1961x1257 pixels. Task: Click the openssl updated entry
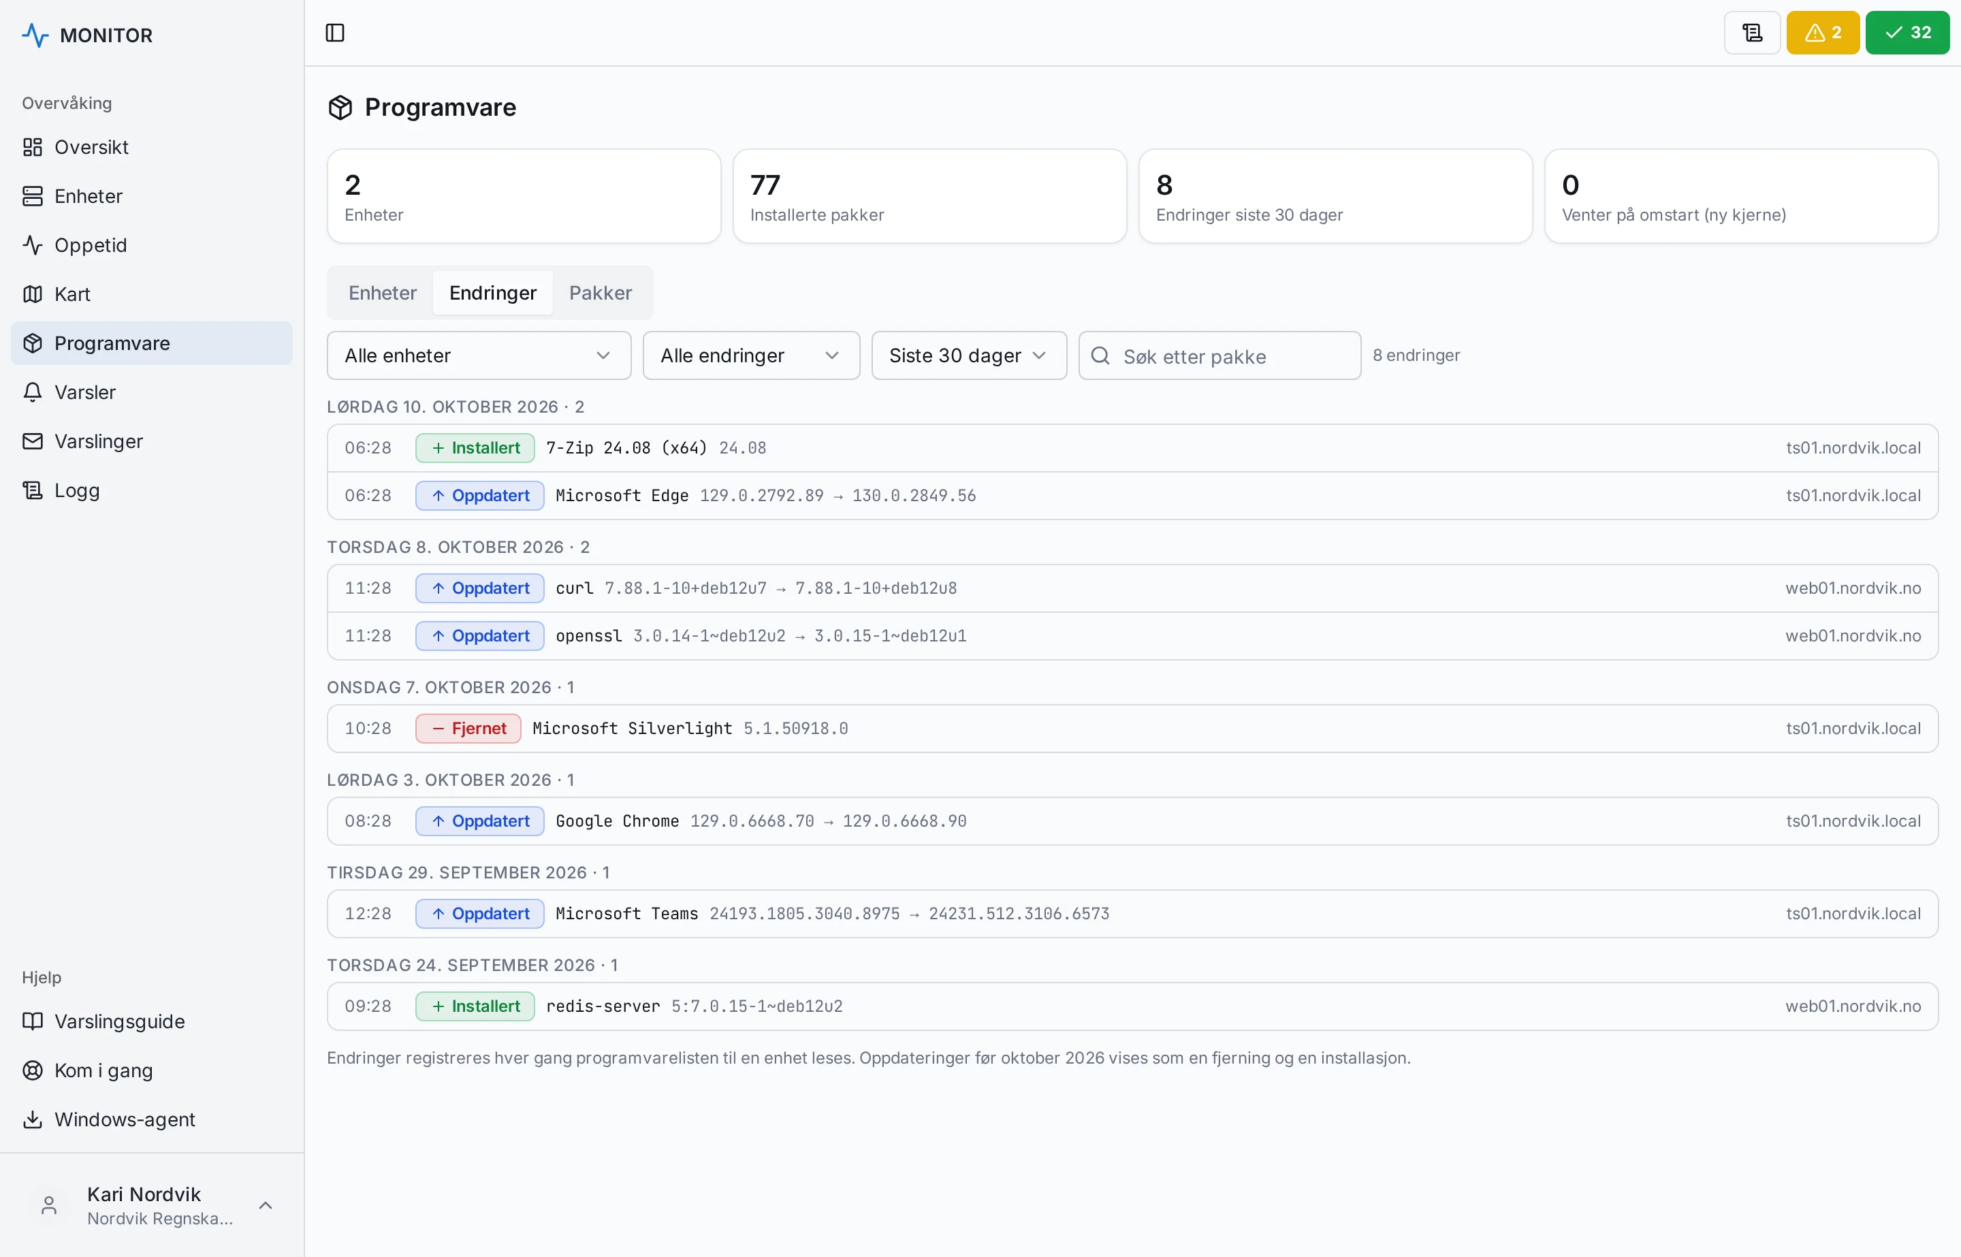[x=1132, y=636]
